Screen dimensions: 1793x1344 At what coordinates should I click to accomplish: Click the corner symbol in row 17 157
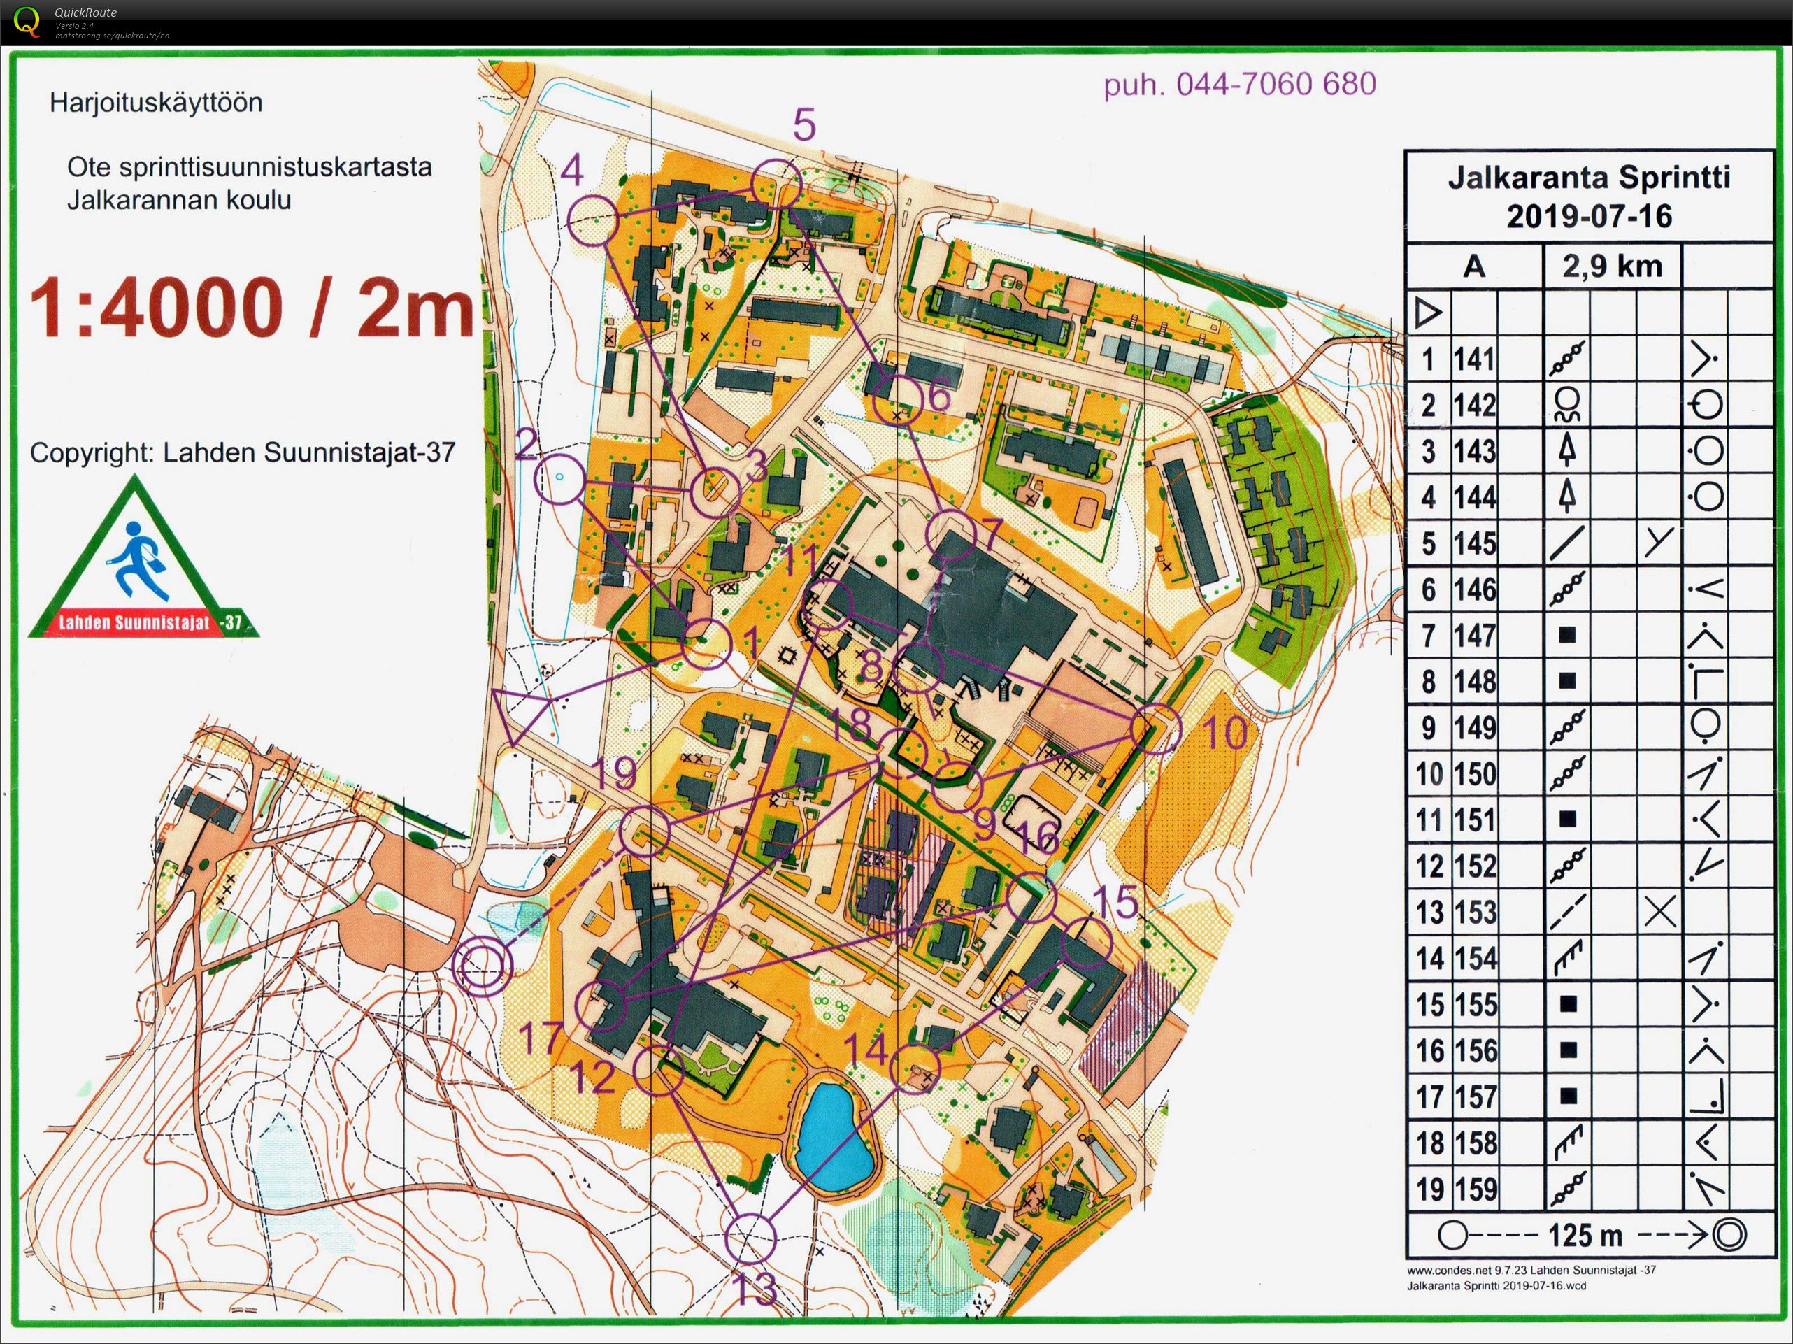[x=1706, y=1096]
